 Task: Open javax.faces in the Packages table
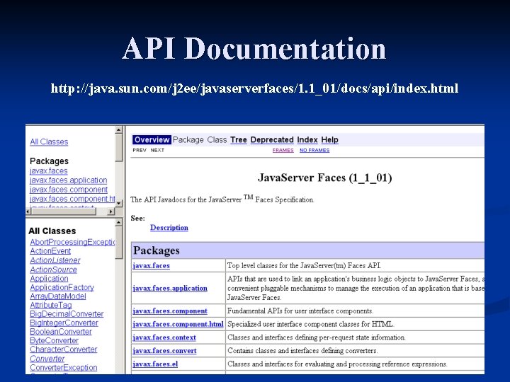point(152,266)
